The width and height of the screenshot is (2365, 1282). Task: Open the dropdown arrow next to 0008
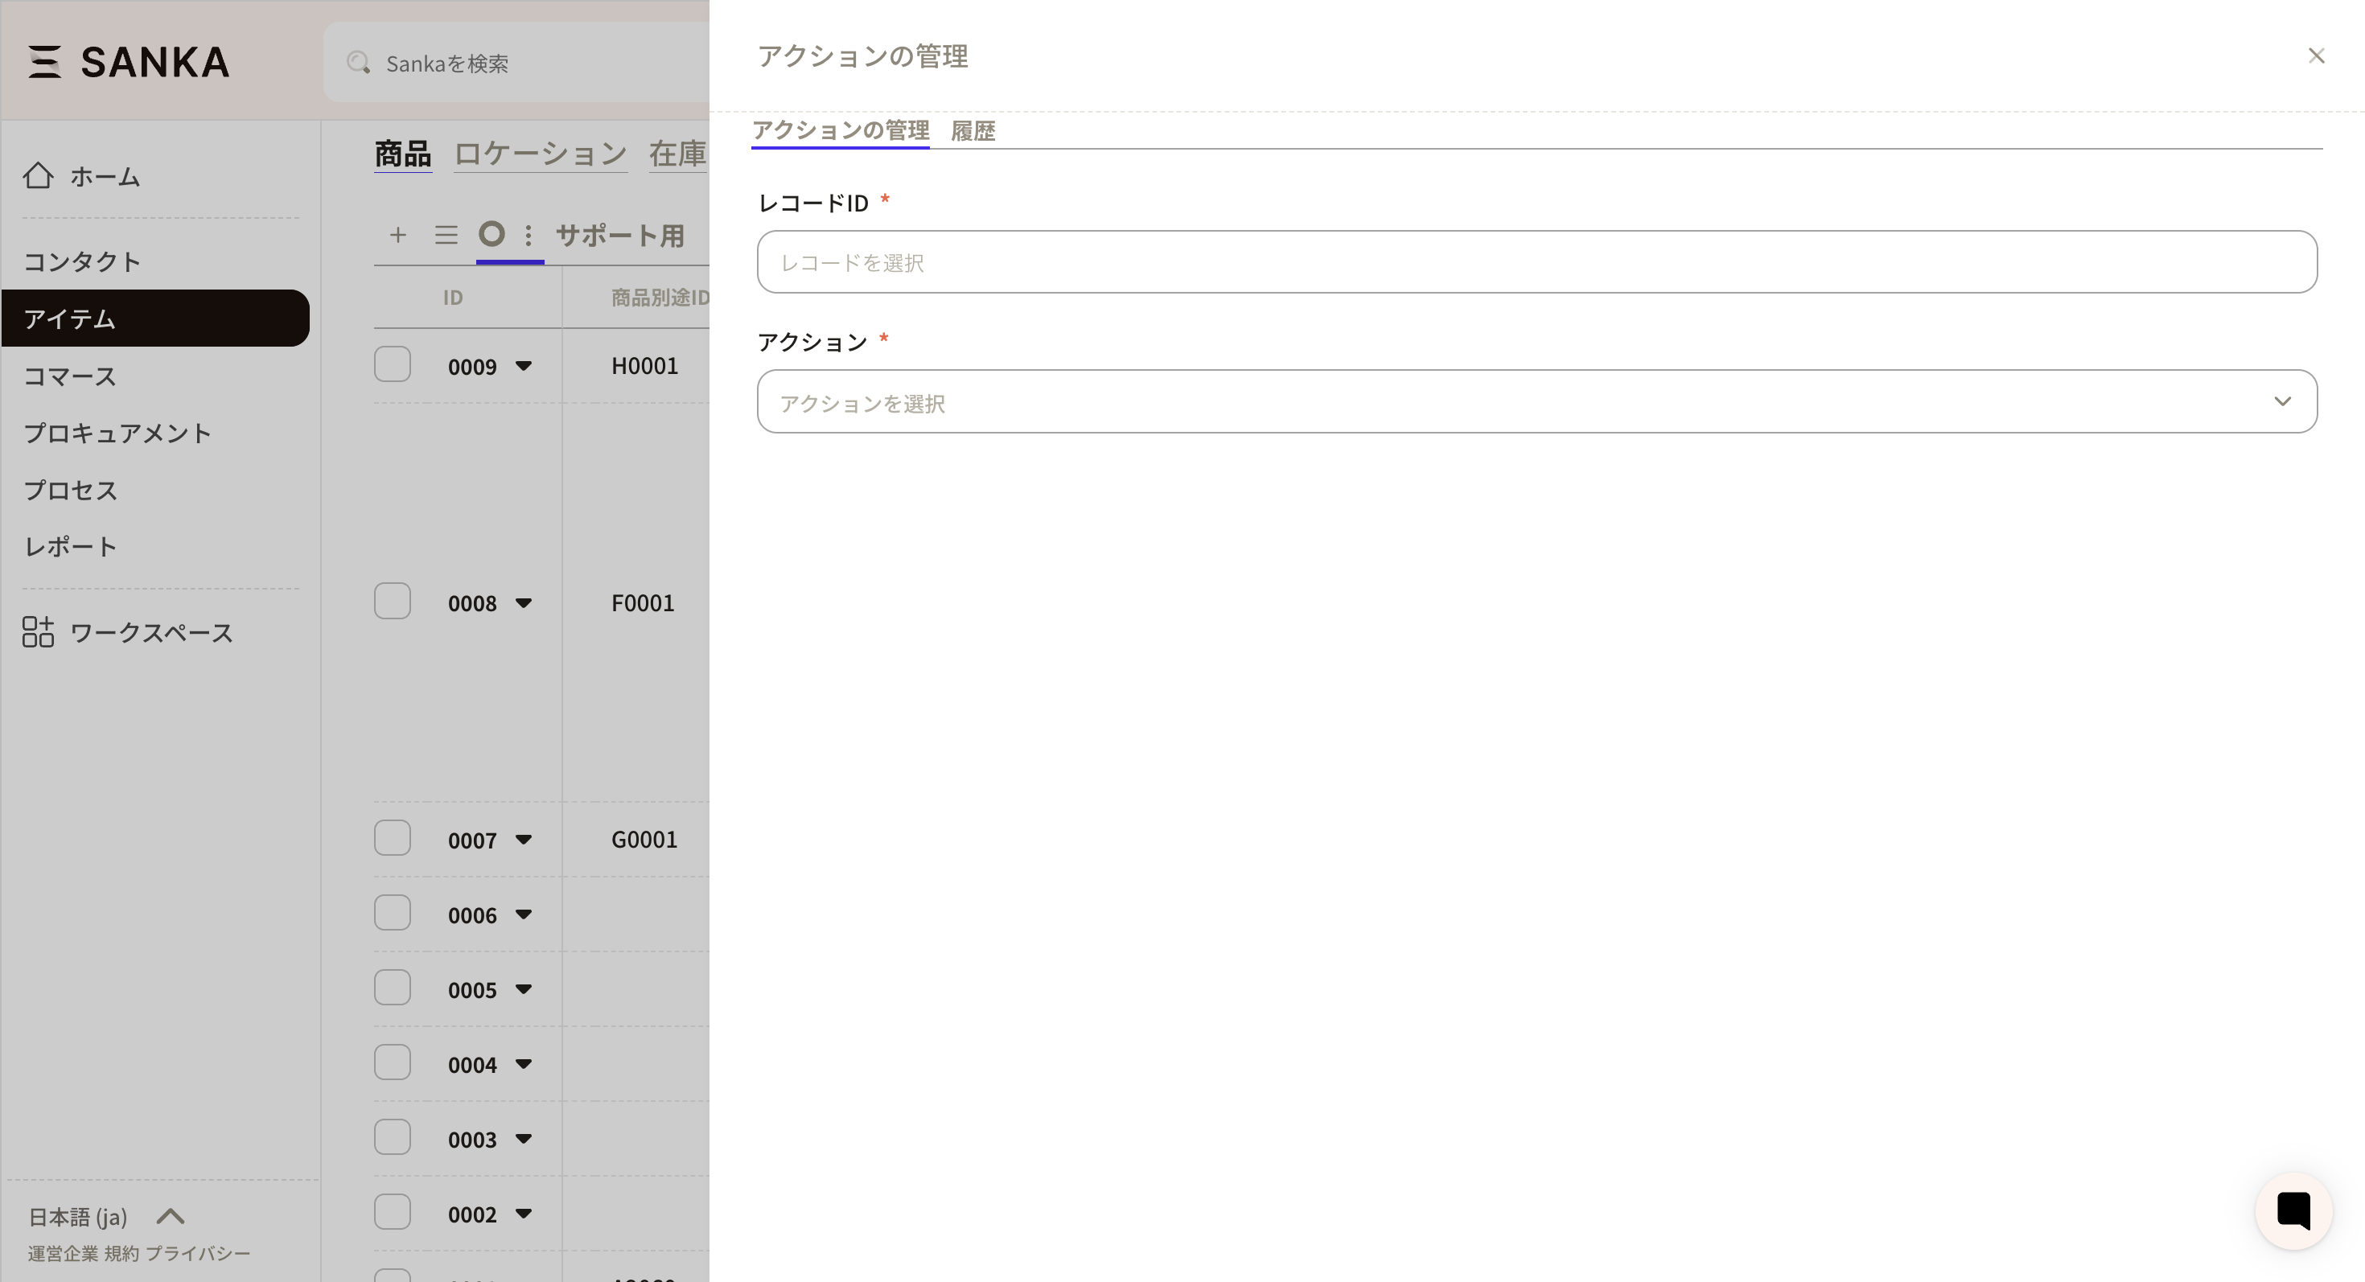[524, 603]
